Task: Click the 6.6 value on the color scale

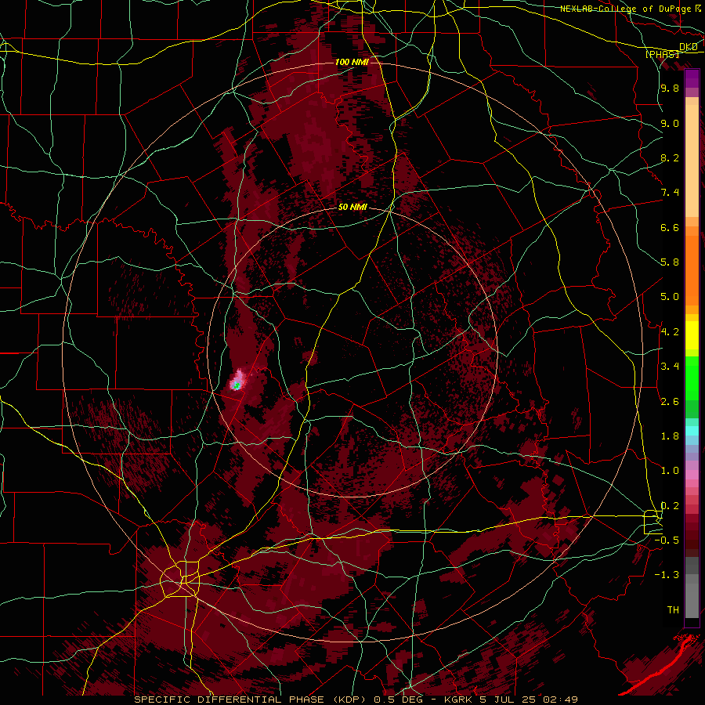Action: (670, 227)
